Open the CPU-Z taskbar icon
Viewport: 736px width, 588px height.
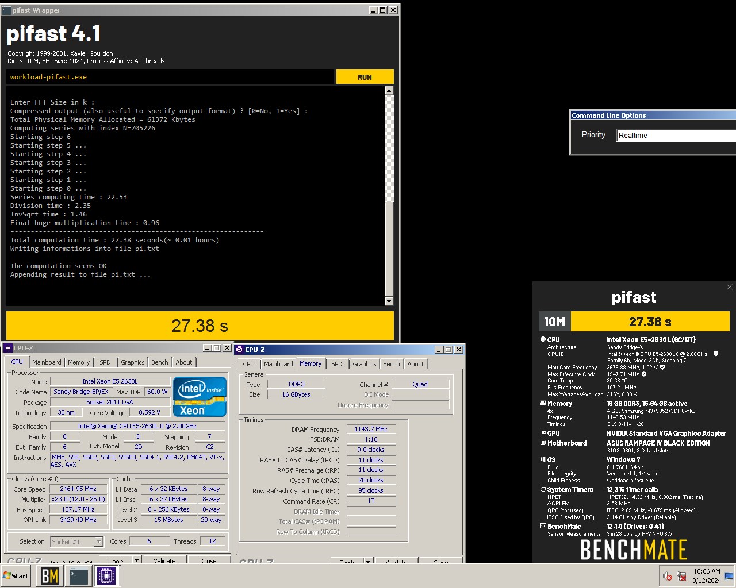click(x=106, y=576)
